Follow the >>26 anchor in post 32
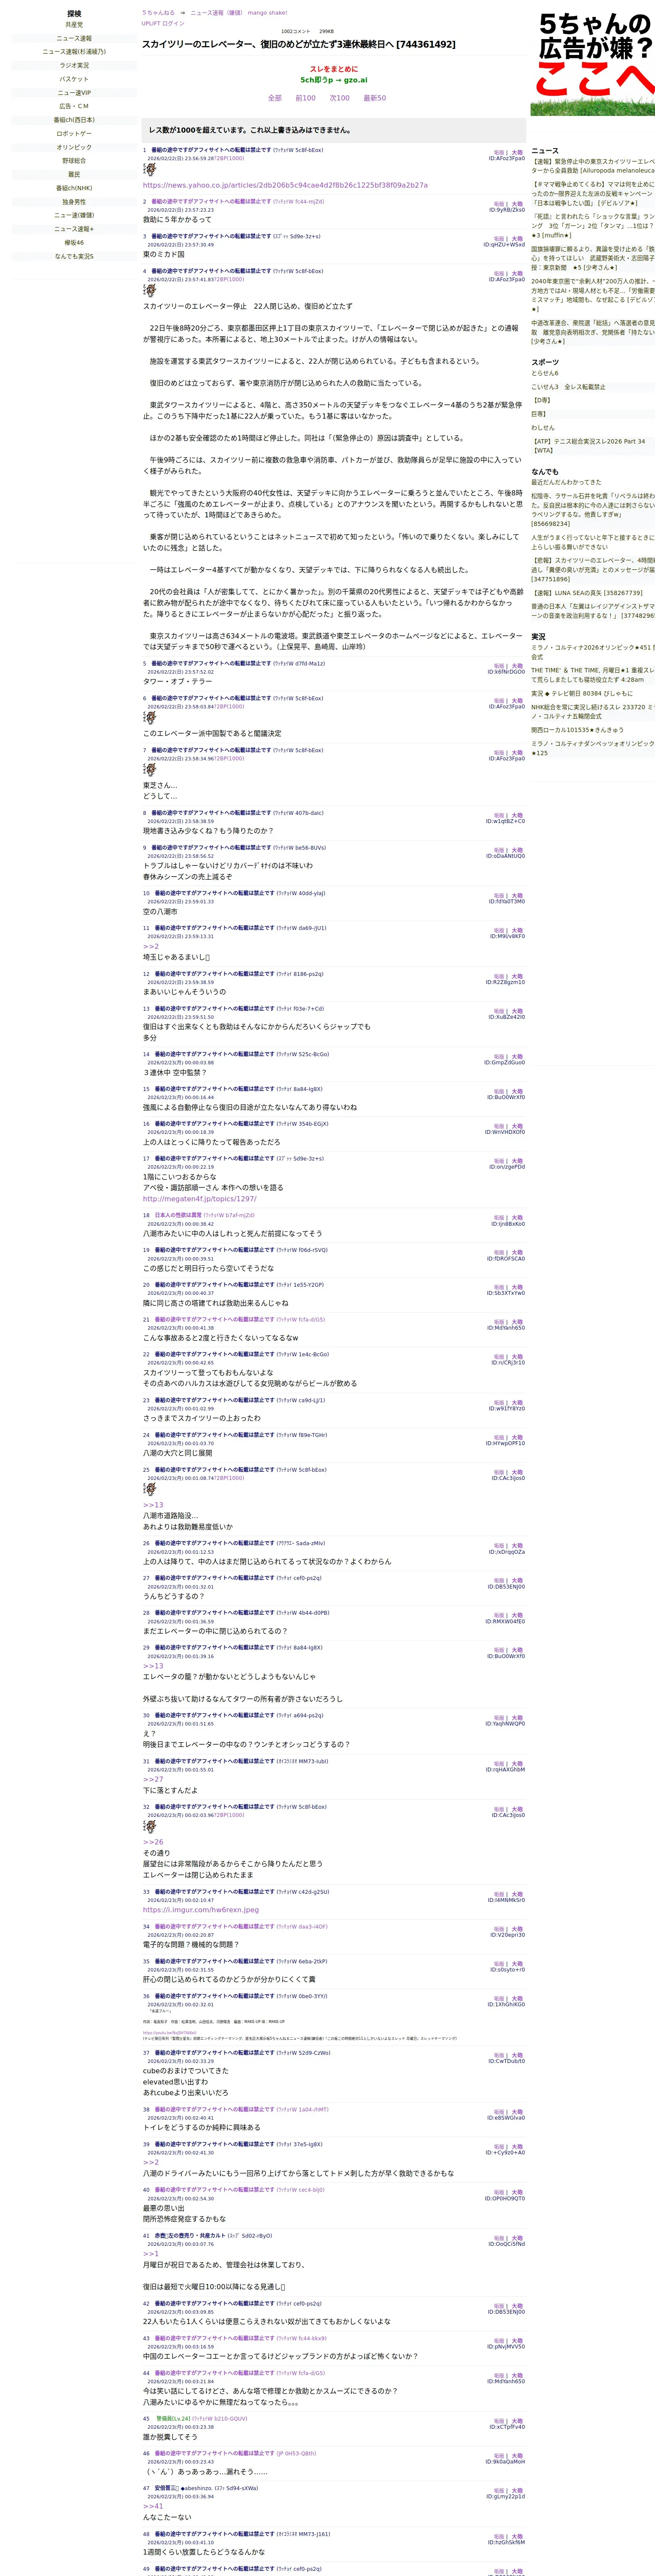655x2576 pixels. click(153, 1842)
